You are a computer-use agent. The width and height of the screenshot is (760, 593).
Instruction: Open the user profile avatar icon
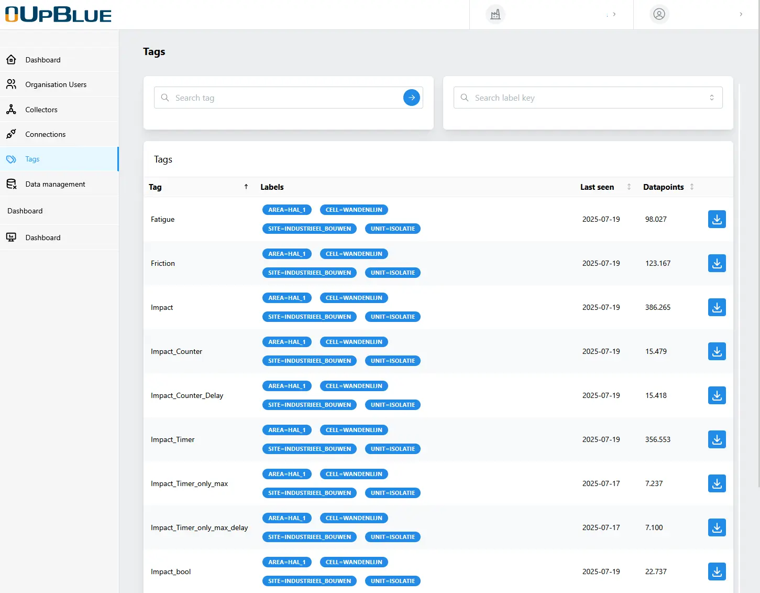659,15
